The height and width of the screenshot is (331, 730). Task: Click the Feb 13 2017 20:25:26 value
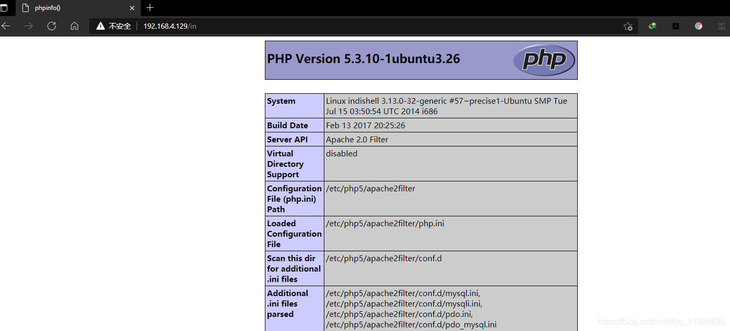(x=366, y=126)
